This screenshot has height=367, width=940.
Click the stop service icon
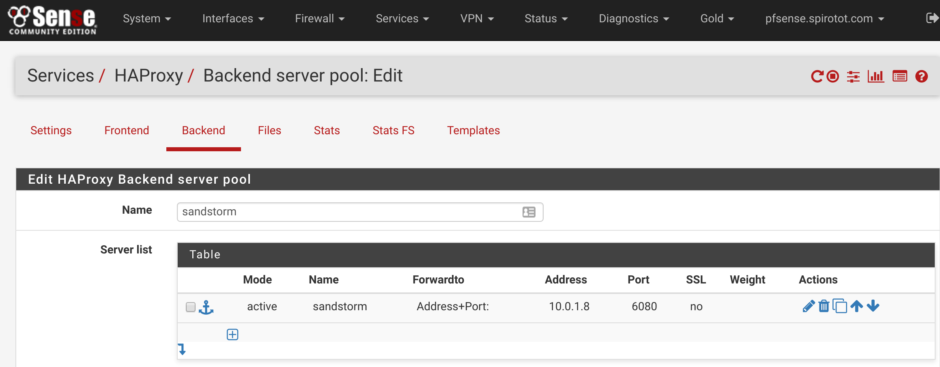(832, 76)
